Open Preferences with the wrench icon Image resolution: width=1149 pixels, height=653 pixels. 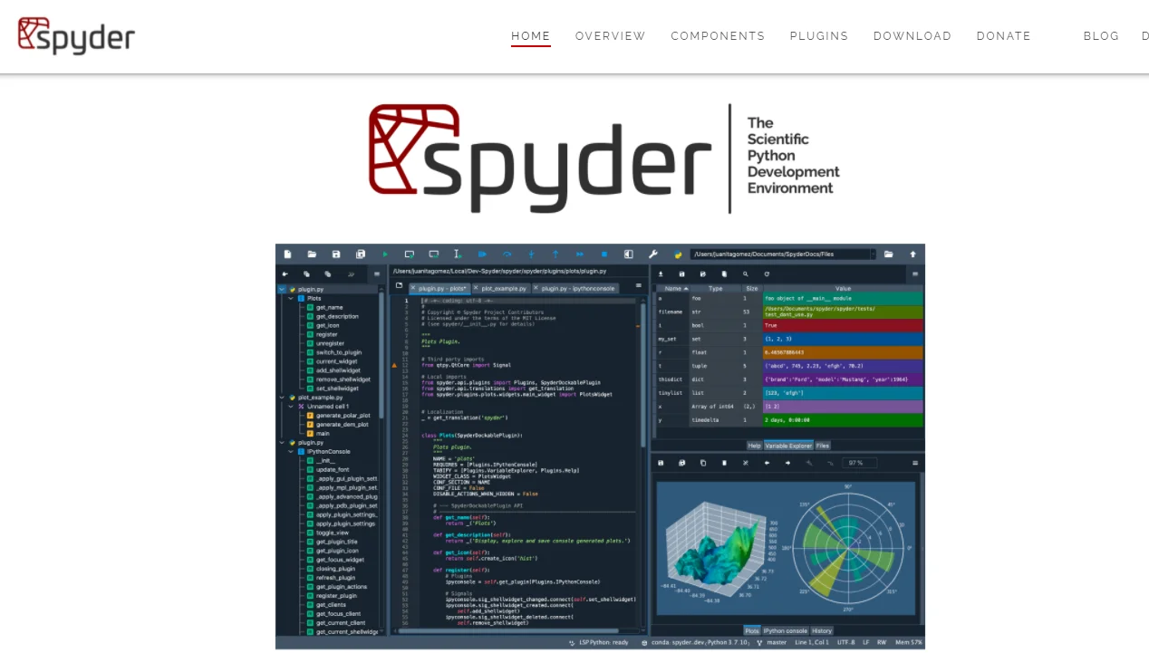point(653,254)
